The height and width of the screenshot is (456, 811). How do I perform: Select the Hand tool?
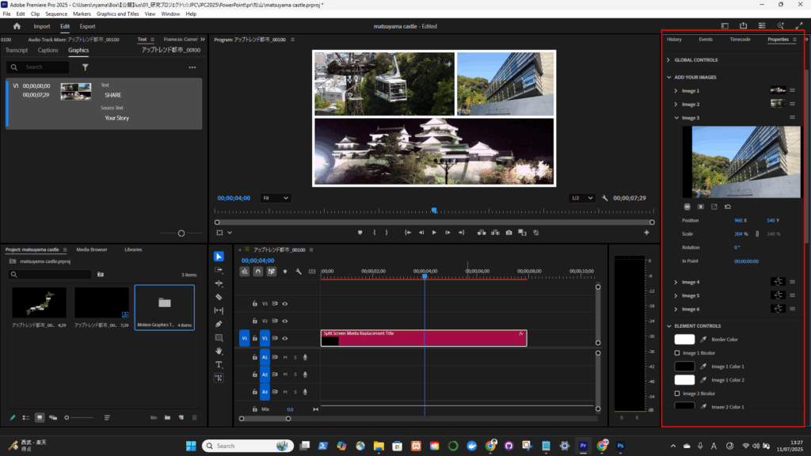219,351
